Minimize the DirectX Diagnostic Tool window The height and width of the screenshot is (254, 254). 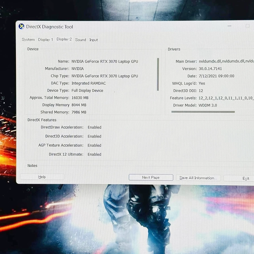(229, 26)
